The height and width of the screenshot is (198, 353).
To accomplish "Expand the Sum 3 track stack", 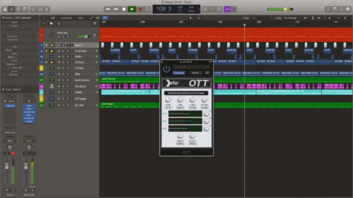I will tap(46, 45).
